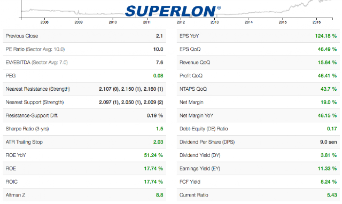Click the registered trademark symbol by SUPERLON
The width and height of the screenshot is (342, 204).
[219, 8]
